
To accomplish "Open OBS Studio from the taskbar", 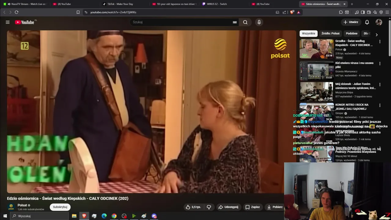I will click(x=124, y=216).
